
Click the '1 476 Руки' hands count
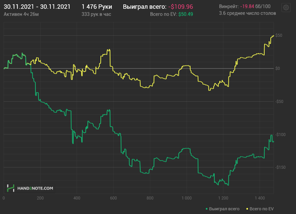click(x=97, y=7)
